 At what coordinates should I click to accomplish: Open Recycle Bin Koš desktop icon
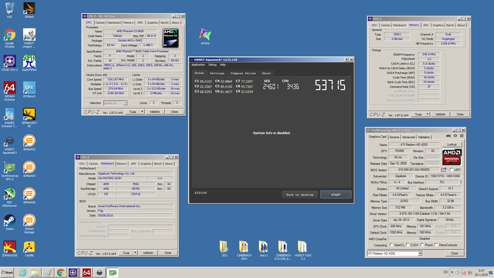pyautogui.click(x=10, y=10)
